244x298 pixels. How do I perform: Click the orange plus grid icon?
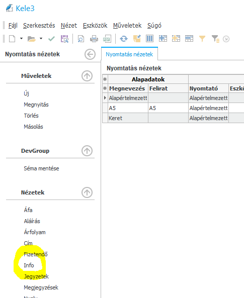tap(176, 39)
